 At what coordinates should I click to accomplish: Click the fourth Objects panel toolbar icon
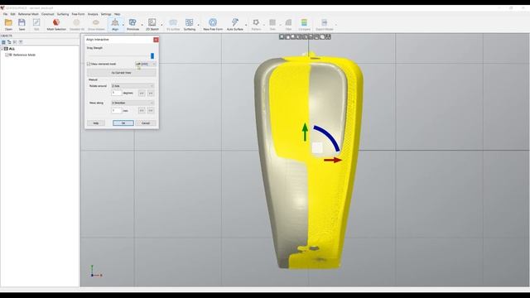(21, 42)
